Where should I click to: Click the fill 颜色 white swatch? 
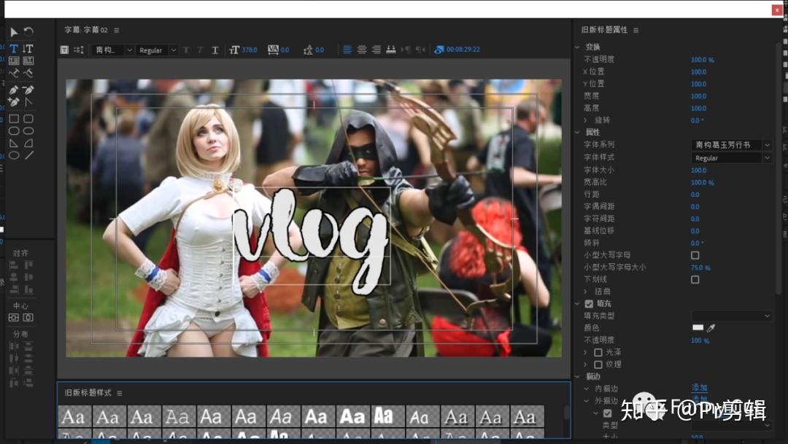coord(698,327)
